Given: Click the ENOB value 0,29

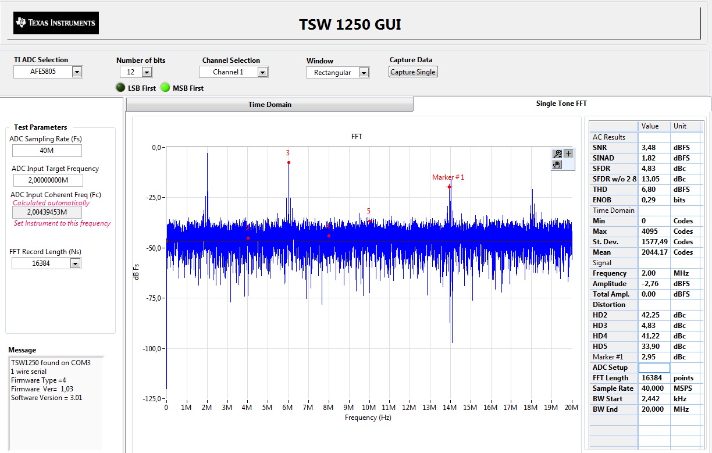Looking at the screenshot, I should [649, 200].
